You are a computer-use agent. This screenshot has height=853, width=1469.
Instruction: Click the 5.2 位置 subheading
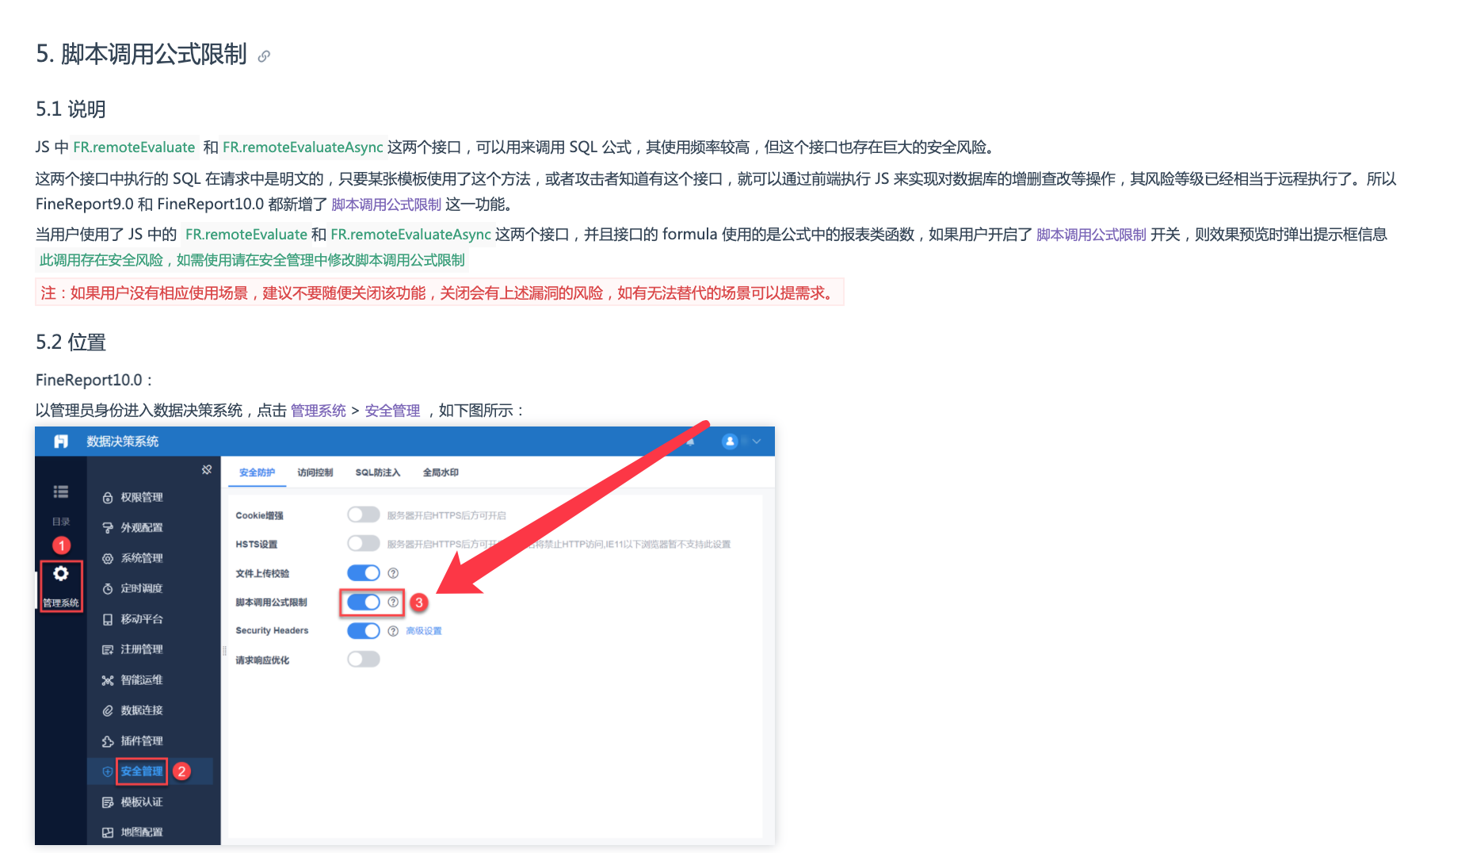tap(71, 342)
